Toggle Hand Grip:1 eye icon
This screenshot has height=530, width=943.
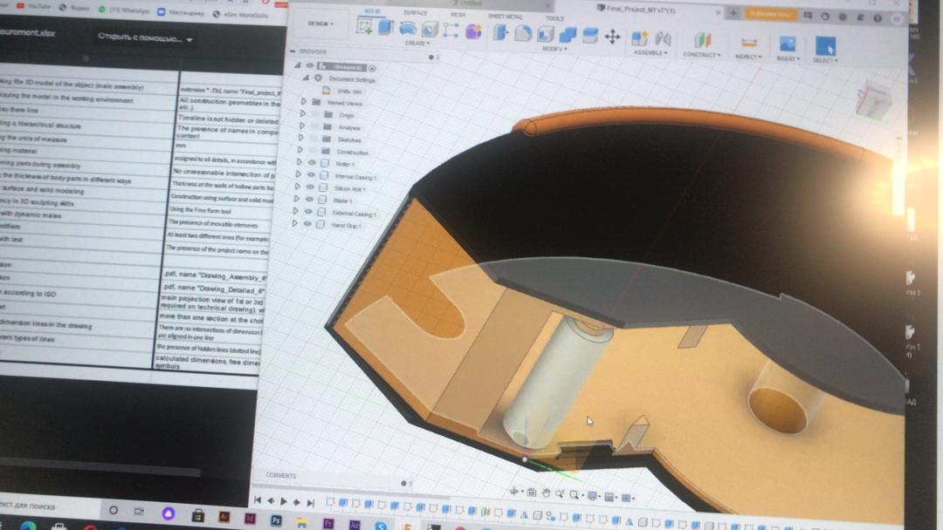click(307, 225)
